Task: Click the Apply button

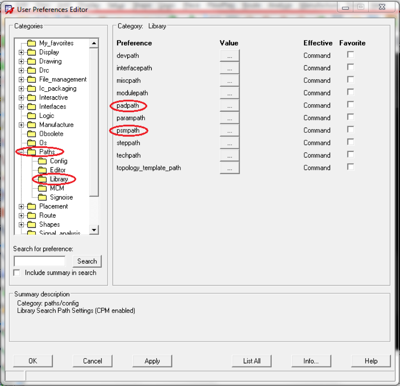Action: [152, 361]
